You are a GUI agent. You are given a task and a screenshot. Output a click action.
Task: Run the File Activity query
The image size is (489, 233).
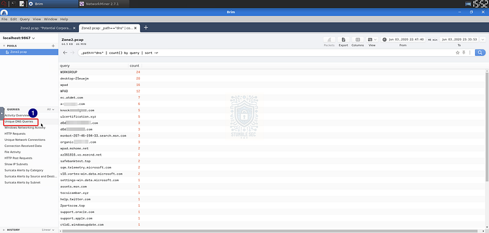[12, 152]
